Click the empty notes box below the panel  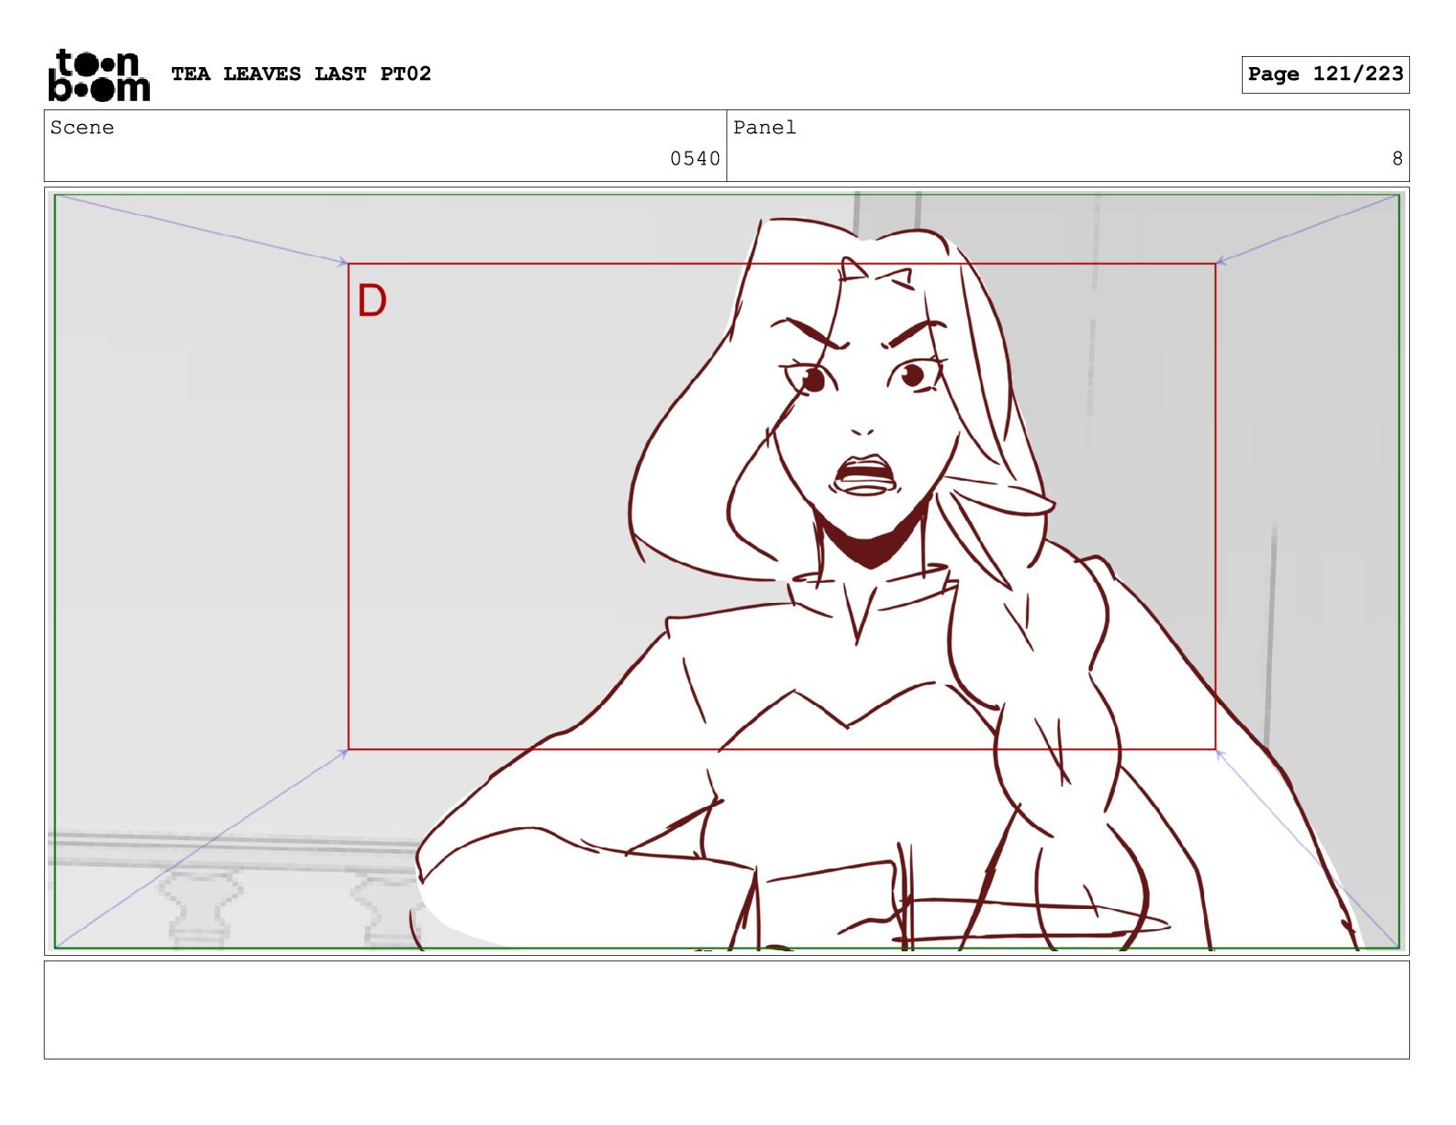point(726,1010)
